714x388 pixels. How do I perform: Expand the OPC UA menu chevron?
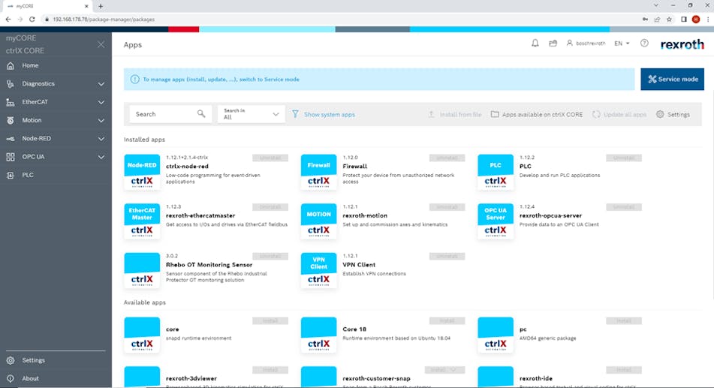pyautogui.click(x=101, y=157)
